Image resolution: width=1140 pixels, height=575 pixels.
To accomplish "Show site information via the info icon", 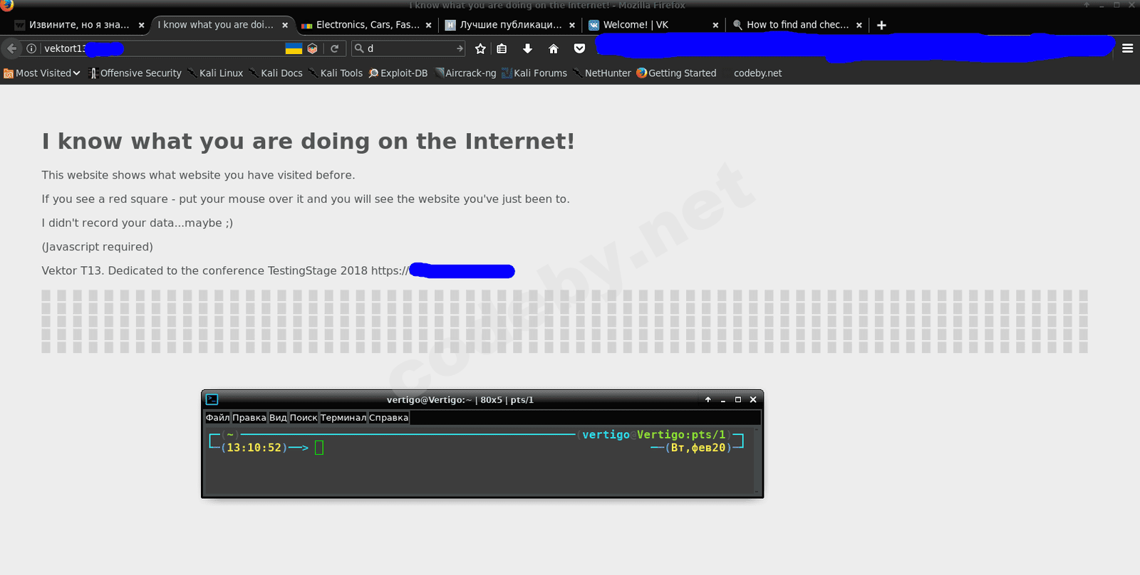I will click(x=31, y=48).
